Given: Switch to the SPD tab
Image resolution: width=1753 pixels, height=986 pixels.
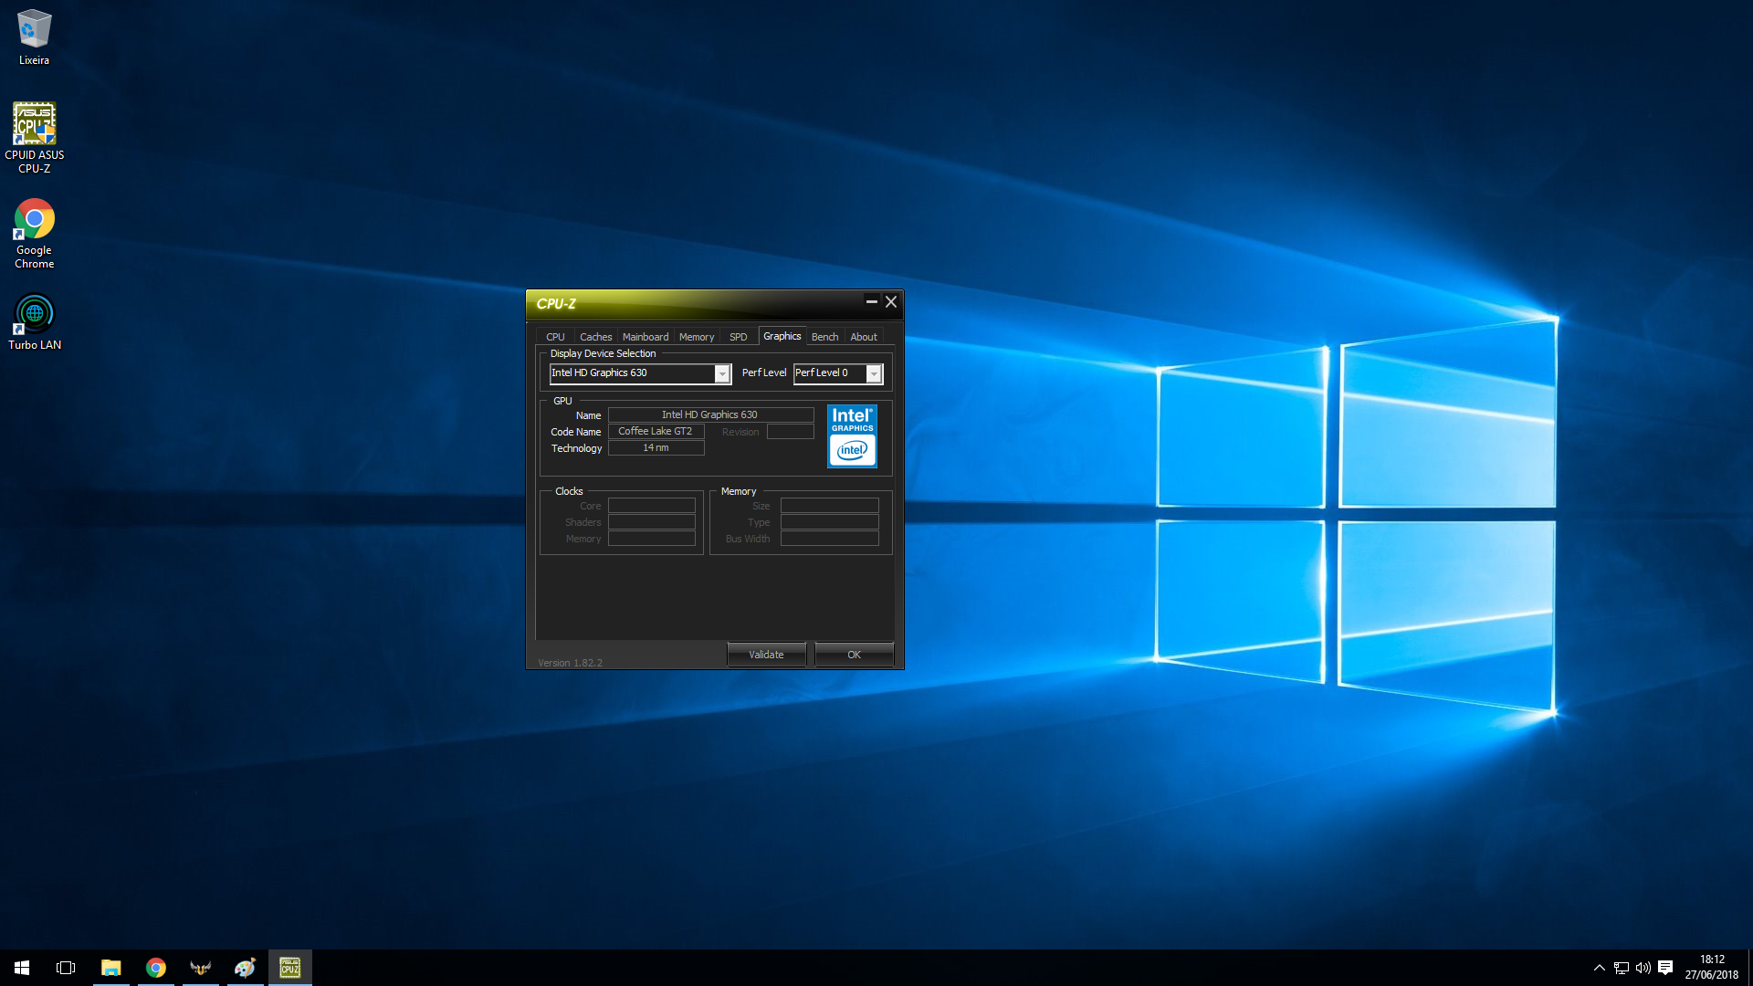Looking at the screenshot, I should (739, 337).
